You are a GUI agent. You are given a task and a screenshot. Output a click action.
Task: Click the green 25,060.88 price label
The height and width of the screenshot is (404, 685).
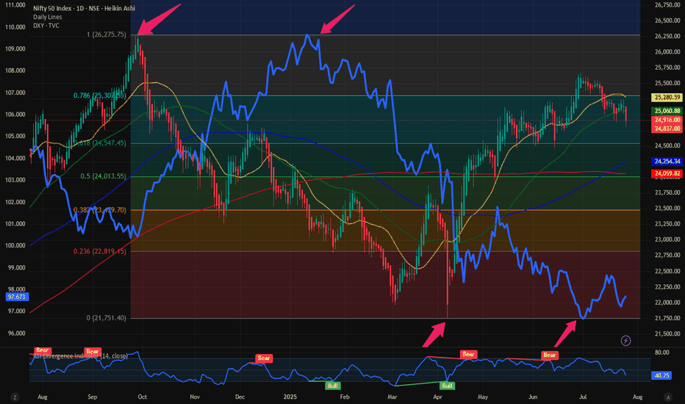pos(667,111)
